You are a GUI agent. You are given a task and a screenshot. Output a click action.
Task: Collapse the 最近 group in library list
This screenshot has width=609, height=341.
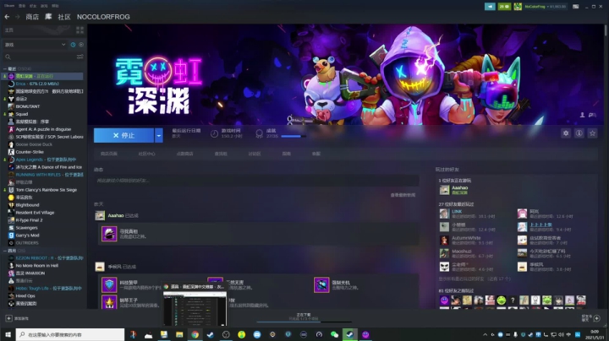(5, 68)
